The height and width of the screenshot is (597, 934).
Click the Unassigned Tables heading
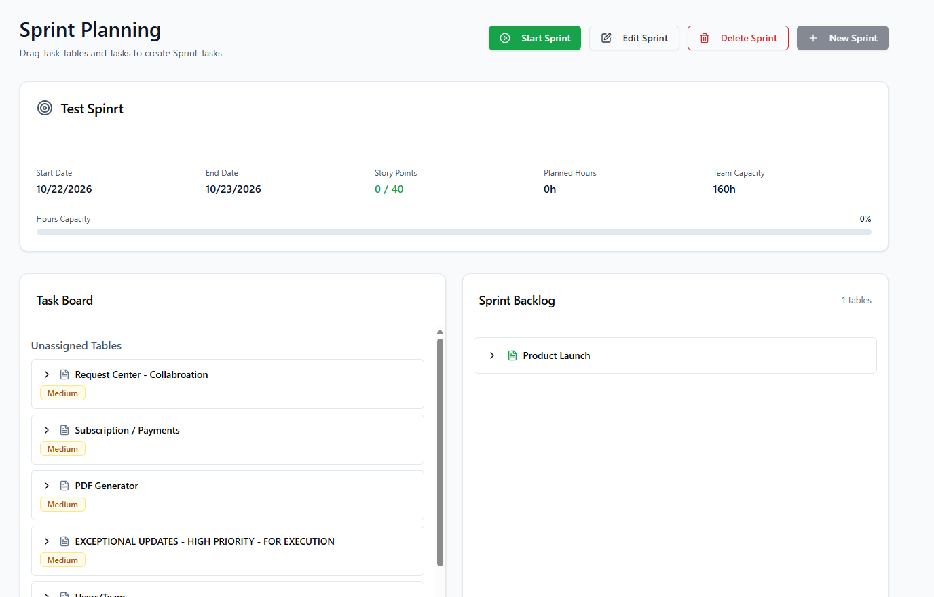pos(76,345)
